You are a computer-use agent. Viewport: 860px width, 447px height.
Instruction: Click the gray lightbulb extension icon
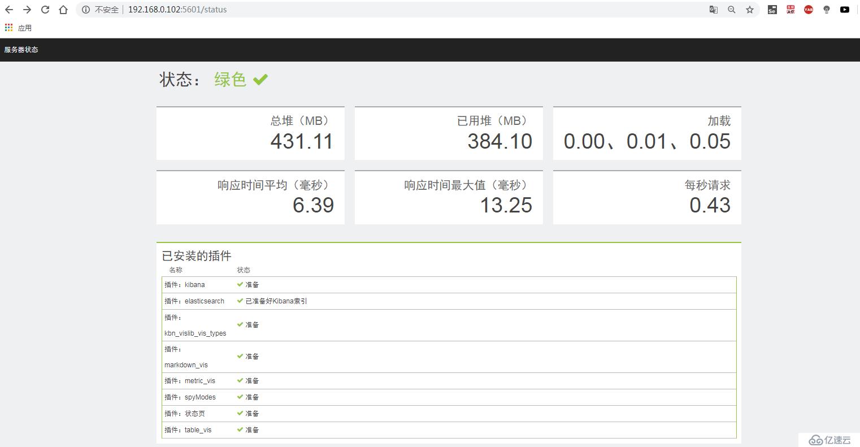tap(827, 10)
